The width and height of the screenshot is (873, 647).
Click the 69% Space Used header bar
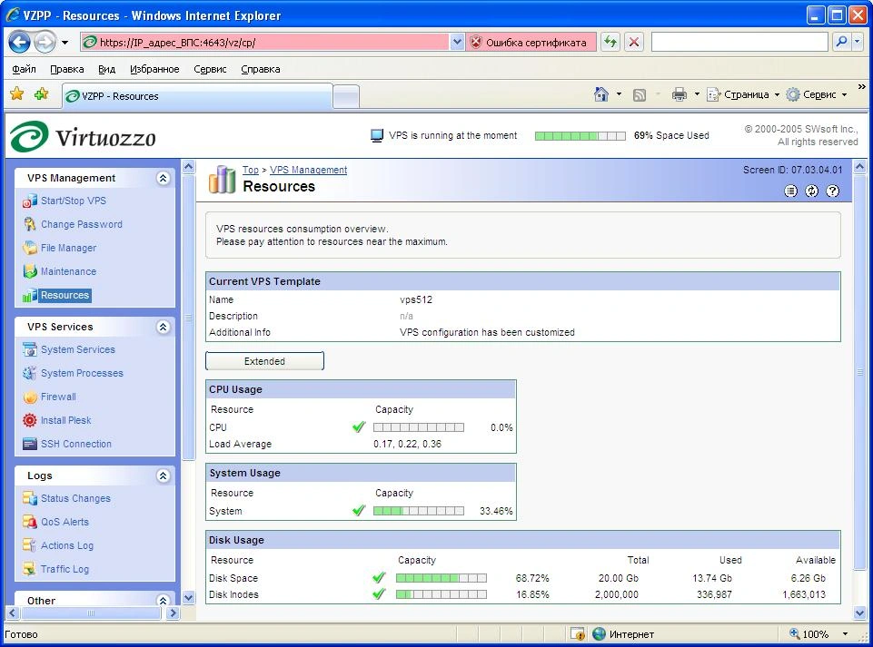tap(580, 136)
